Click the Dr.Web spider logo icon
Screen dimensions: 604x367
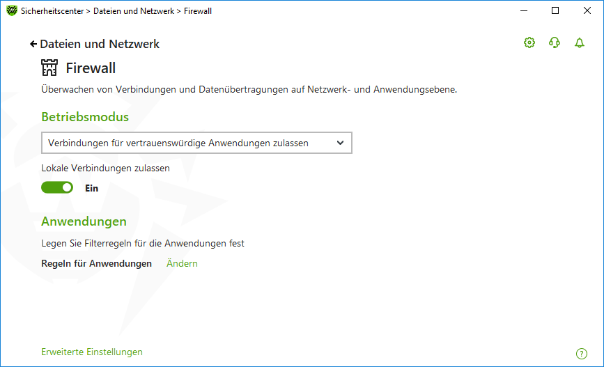coord(12,10)
